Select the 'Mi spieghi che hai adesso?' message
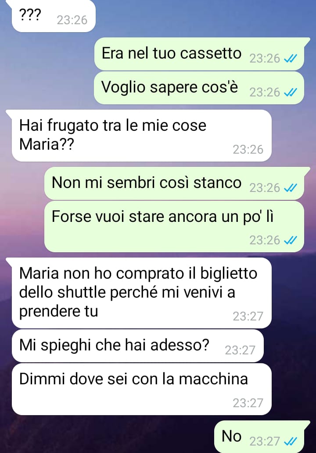316x453 pixels. point(138,346)
